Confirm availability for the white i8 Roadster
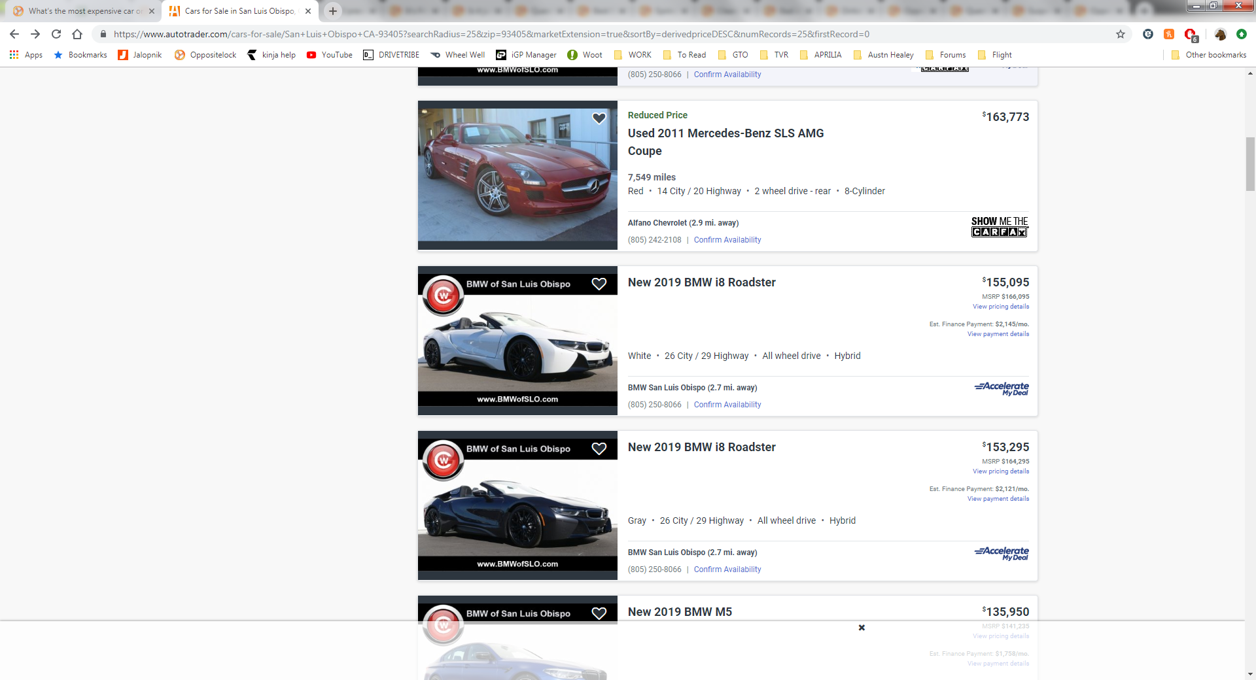The height and width of the screenshot is (680, 1256). 727,405
